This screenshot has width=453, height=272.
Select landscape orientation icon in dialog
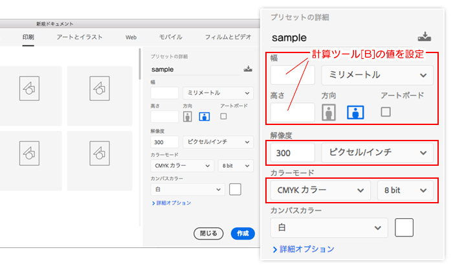(x=204, y=117)
